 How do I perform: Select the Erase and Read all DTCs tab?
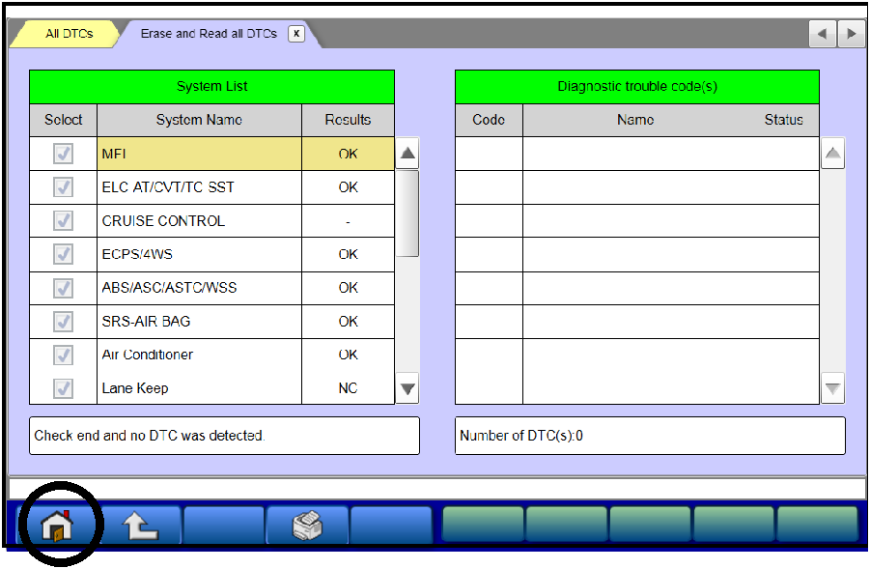coord(209,34)
